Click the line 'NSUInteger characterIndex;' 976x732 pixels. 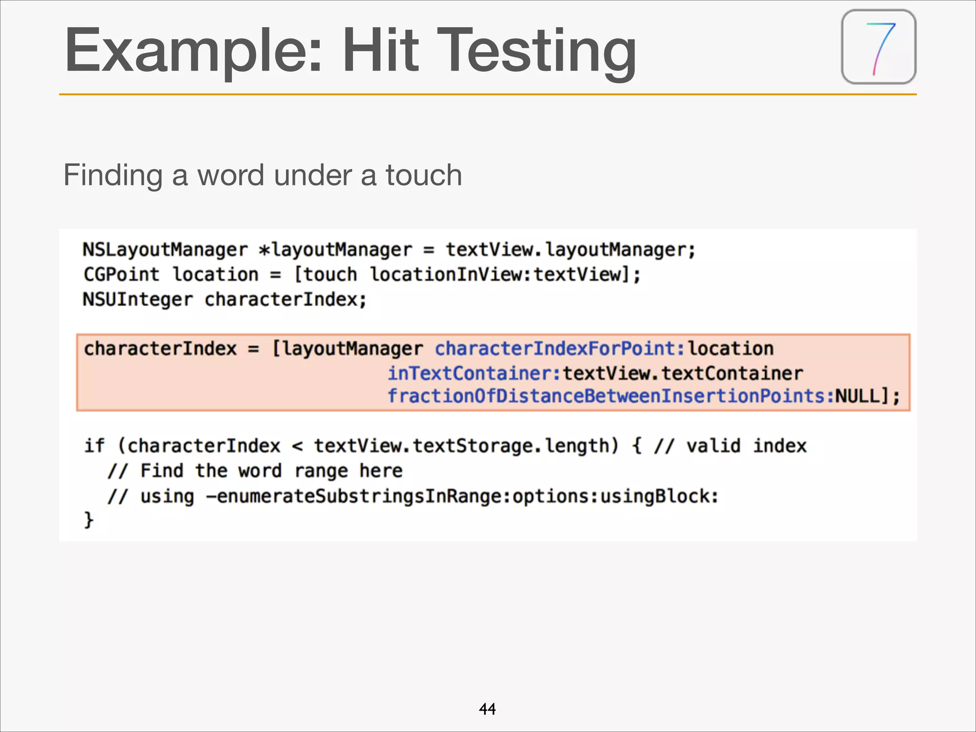click(224, 300)
